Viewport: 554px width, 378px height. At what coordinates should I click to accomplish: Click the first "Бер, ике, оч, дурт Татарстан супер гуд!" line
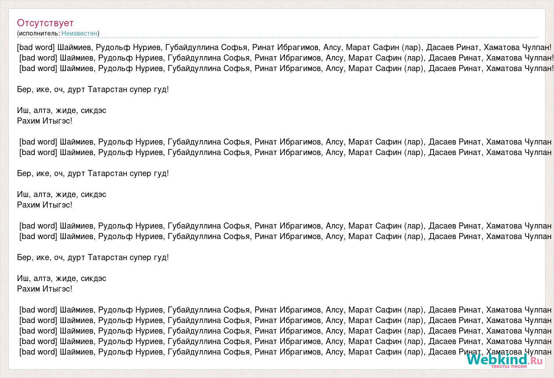93,89
